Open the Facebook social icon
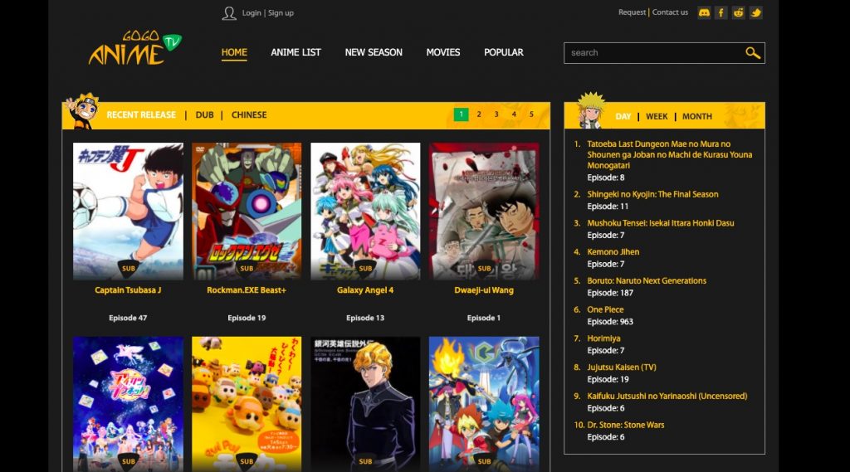This screenshot has width=850, height=472. 721,12
